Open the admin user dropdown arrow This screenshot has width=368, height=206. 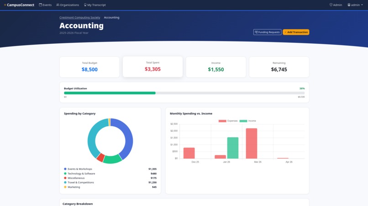[362, 5]
